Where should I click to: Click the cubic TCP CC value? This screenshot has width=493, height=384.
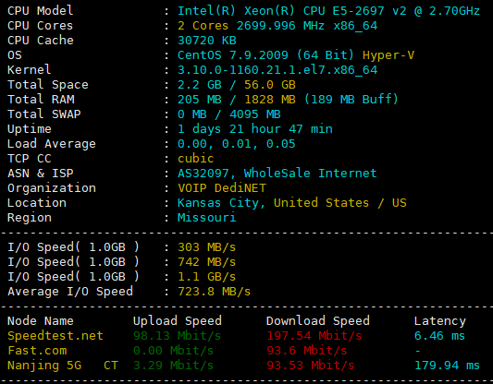point(196,159)
